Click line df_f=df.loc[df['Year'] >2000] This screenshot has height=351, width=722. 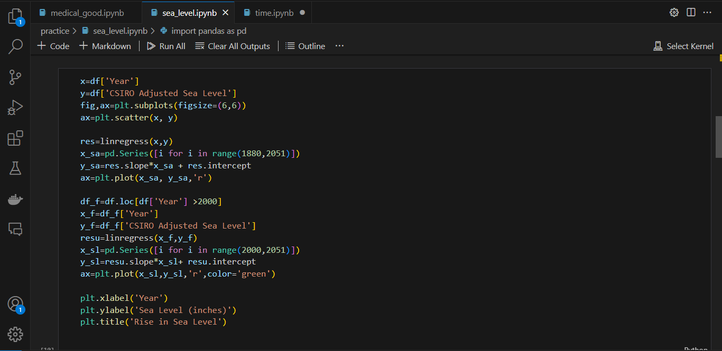(x=151, y=201)
